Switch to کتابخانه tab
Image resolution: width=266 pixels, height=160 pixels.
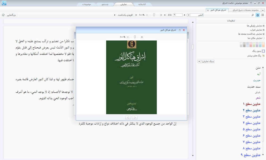pos(142,5)
